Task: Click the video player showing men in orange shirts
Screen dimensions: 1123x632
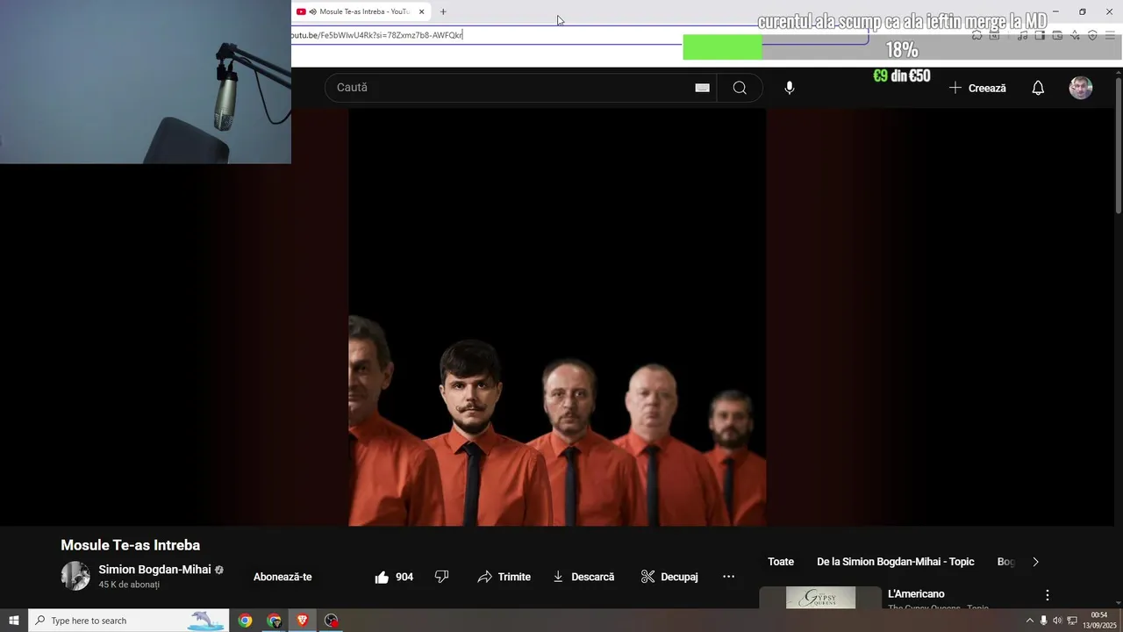Action: tap(557, 317)
